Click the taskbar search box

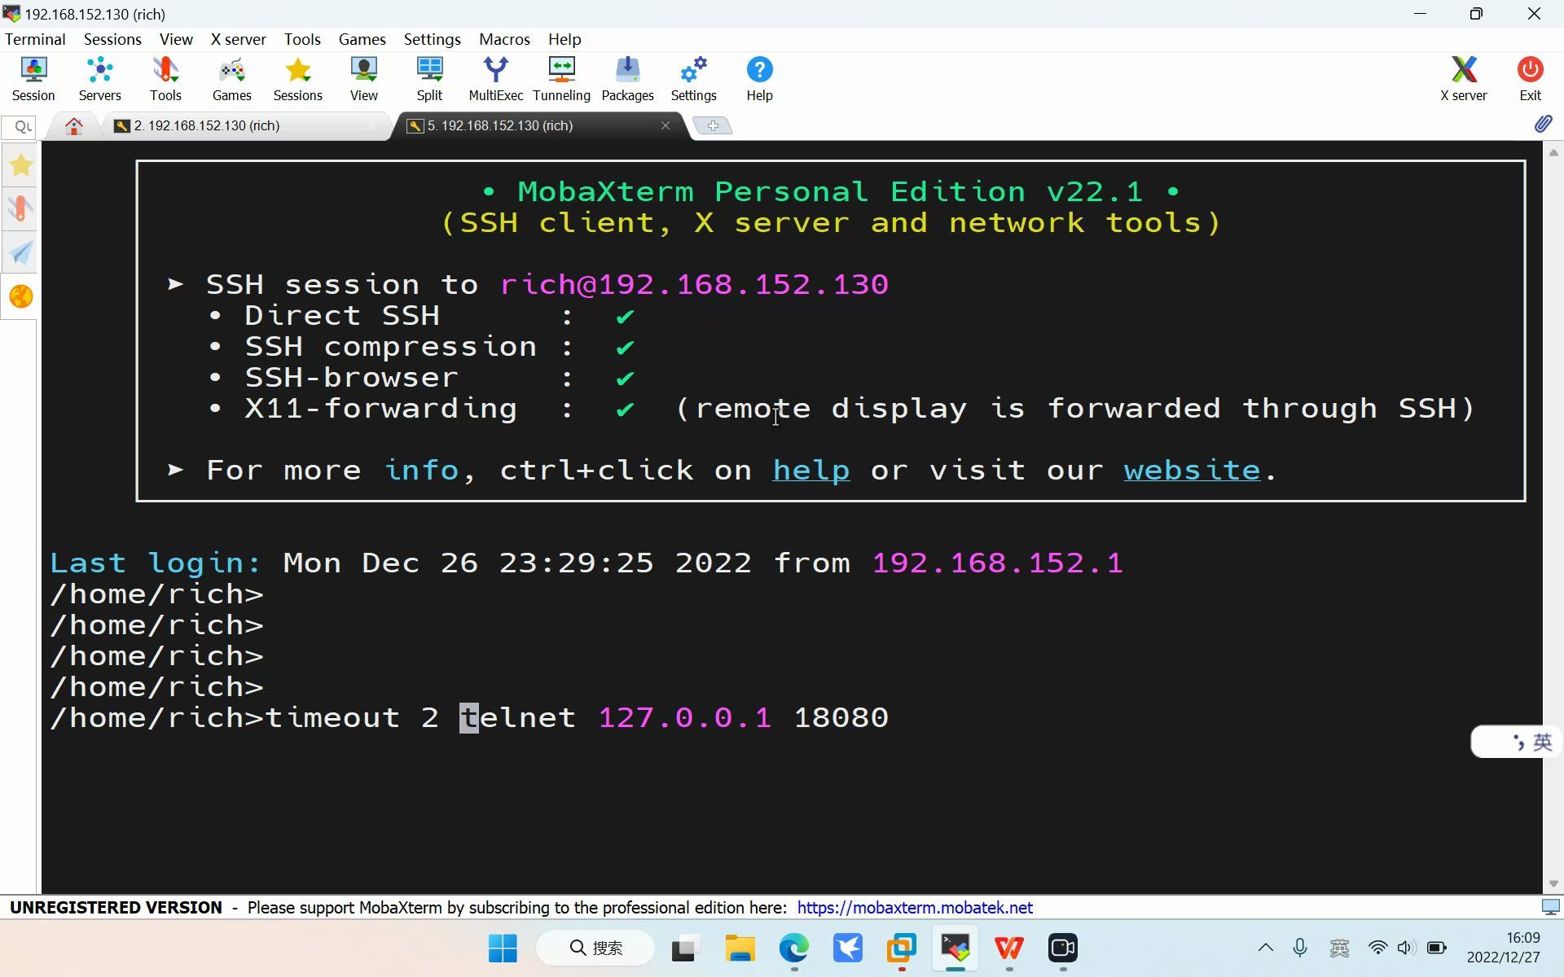click(x=595, y=948)
